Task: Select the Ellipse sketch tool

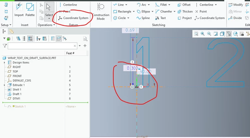Action: (x=143, y=12)
